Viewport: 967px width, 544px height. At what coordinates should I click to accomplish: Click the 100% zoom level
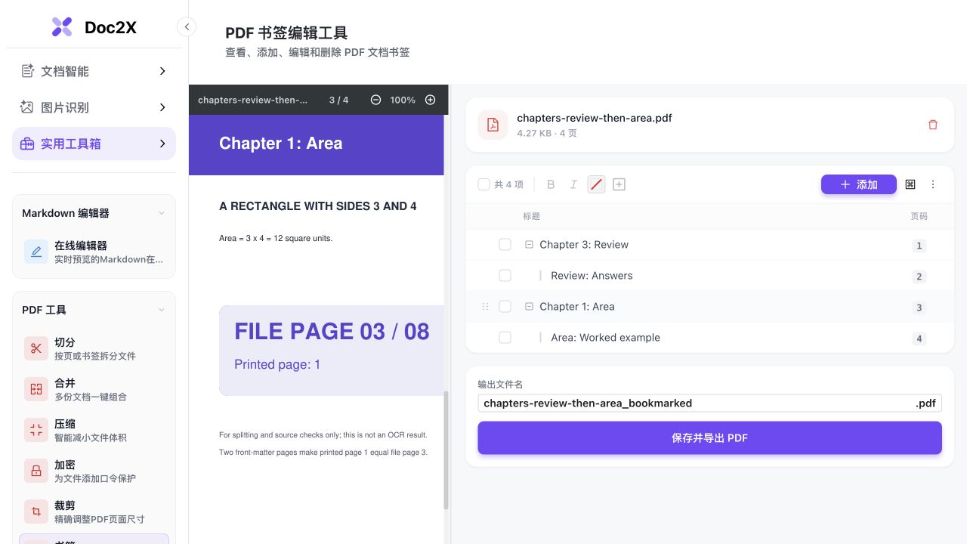click(403, 100)
